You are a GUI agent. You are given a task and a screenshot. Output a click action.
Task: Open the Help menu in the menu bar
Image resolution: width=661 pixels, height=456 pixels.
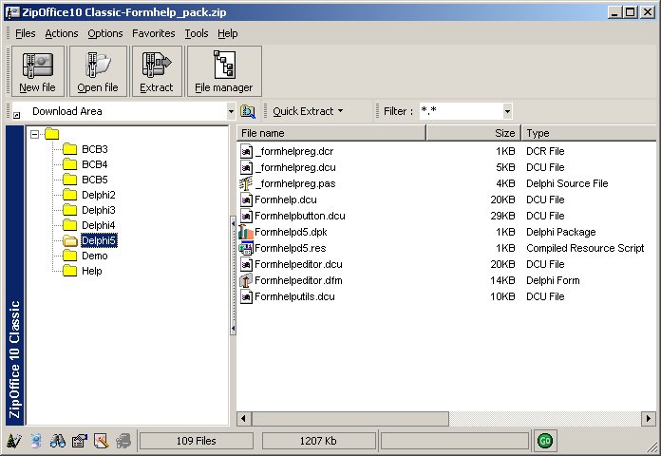coord(228,33)
